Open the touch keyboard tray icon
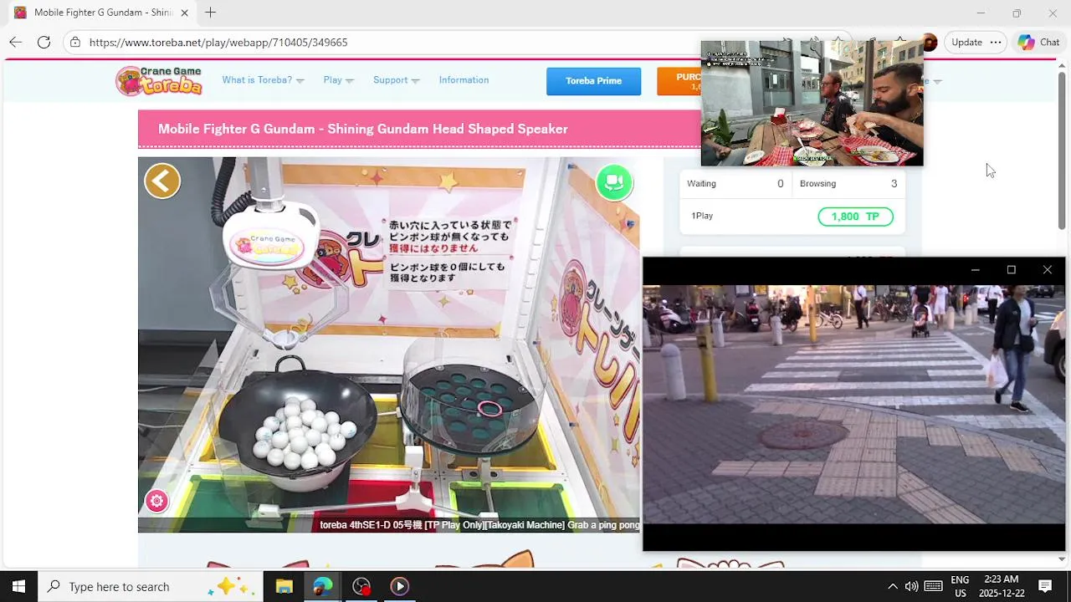This screenshot has height=602, width=1071. pyautogui.click(x=933, y=586)
